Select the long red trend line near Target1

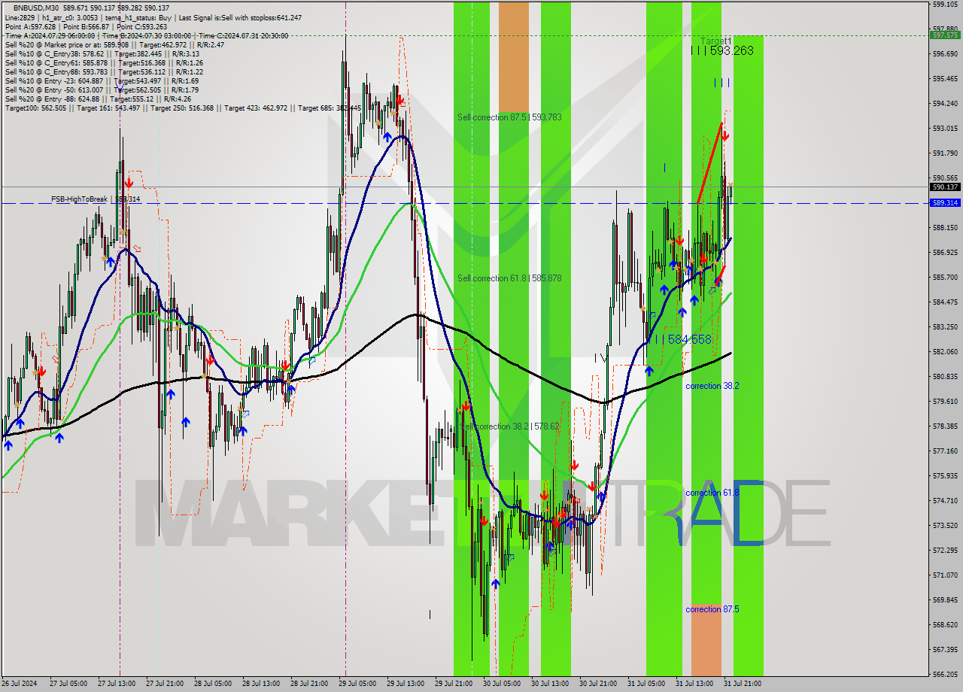tap(710, 163)
